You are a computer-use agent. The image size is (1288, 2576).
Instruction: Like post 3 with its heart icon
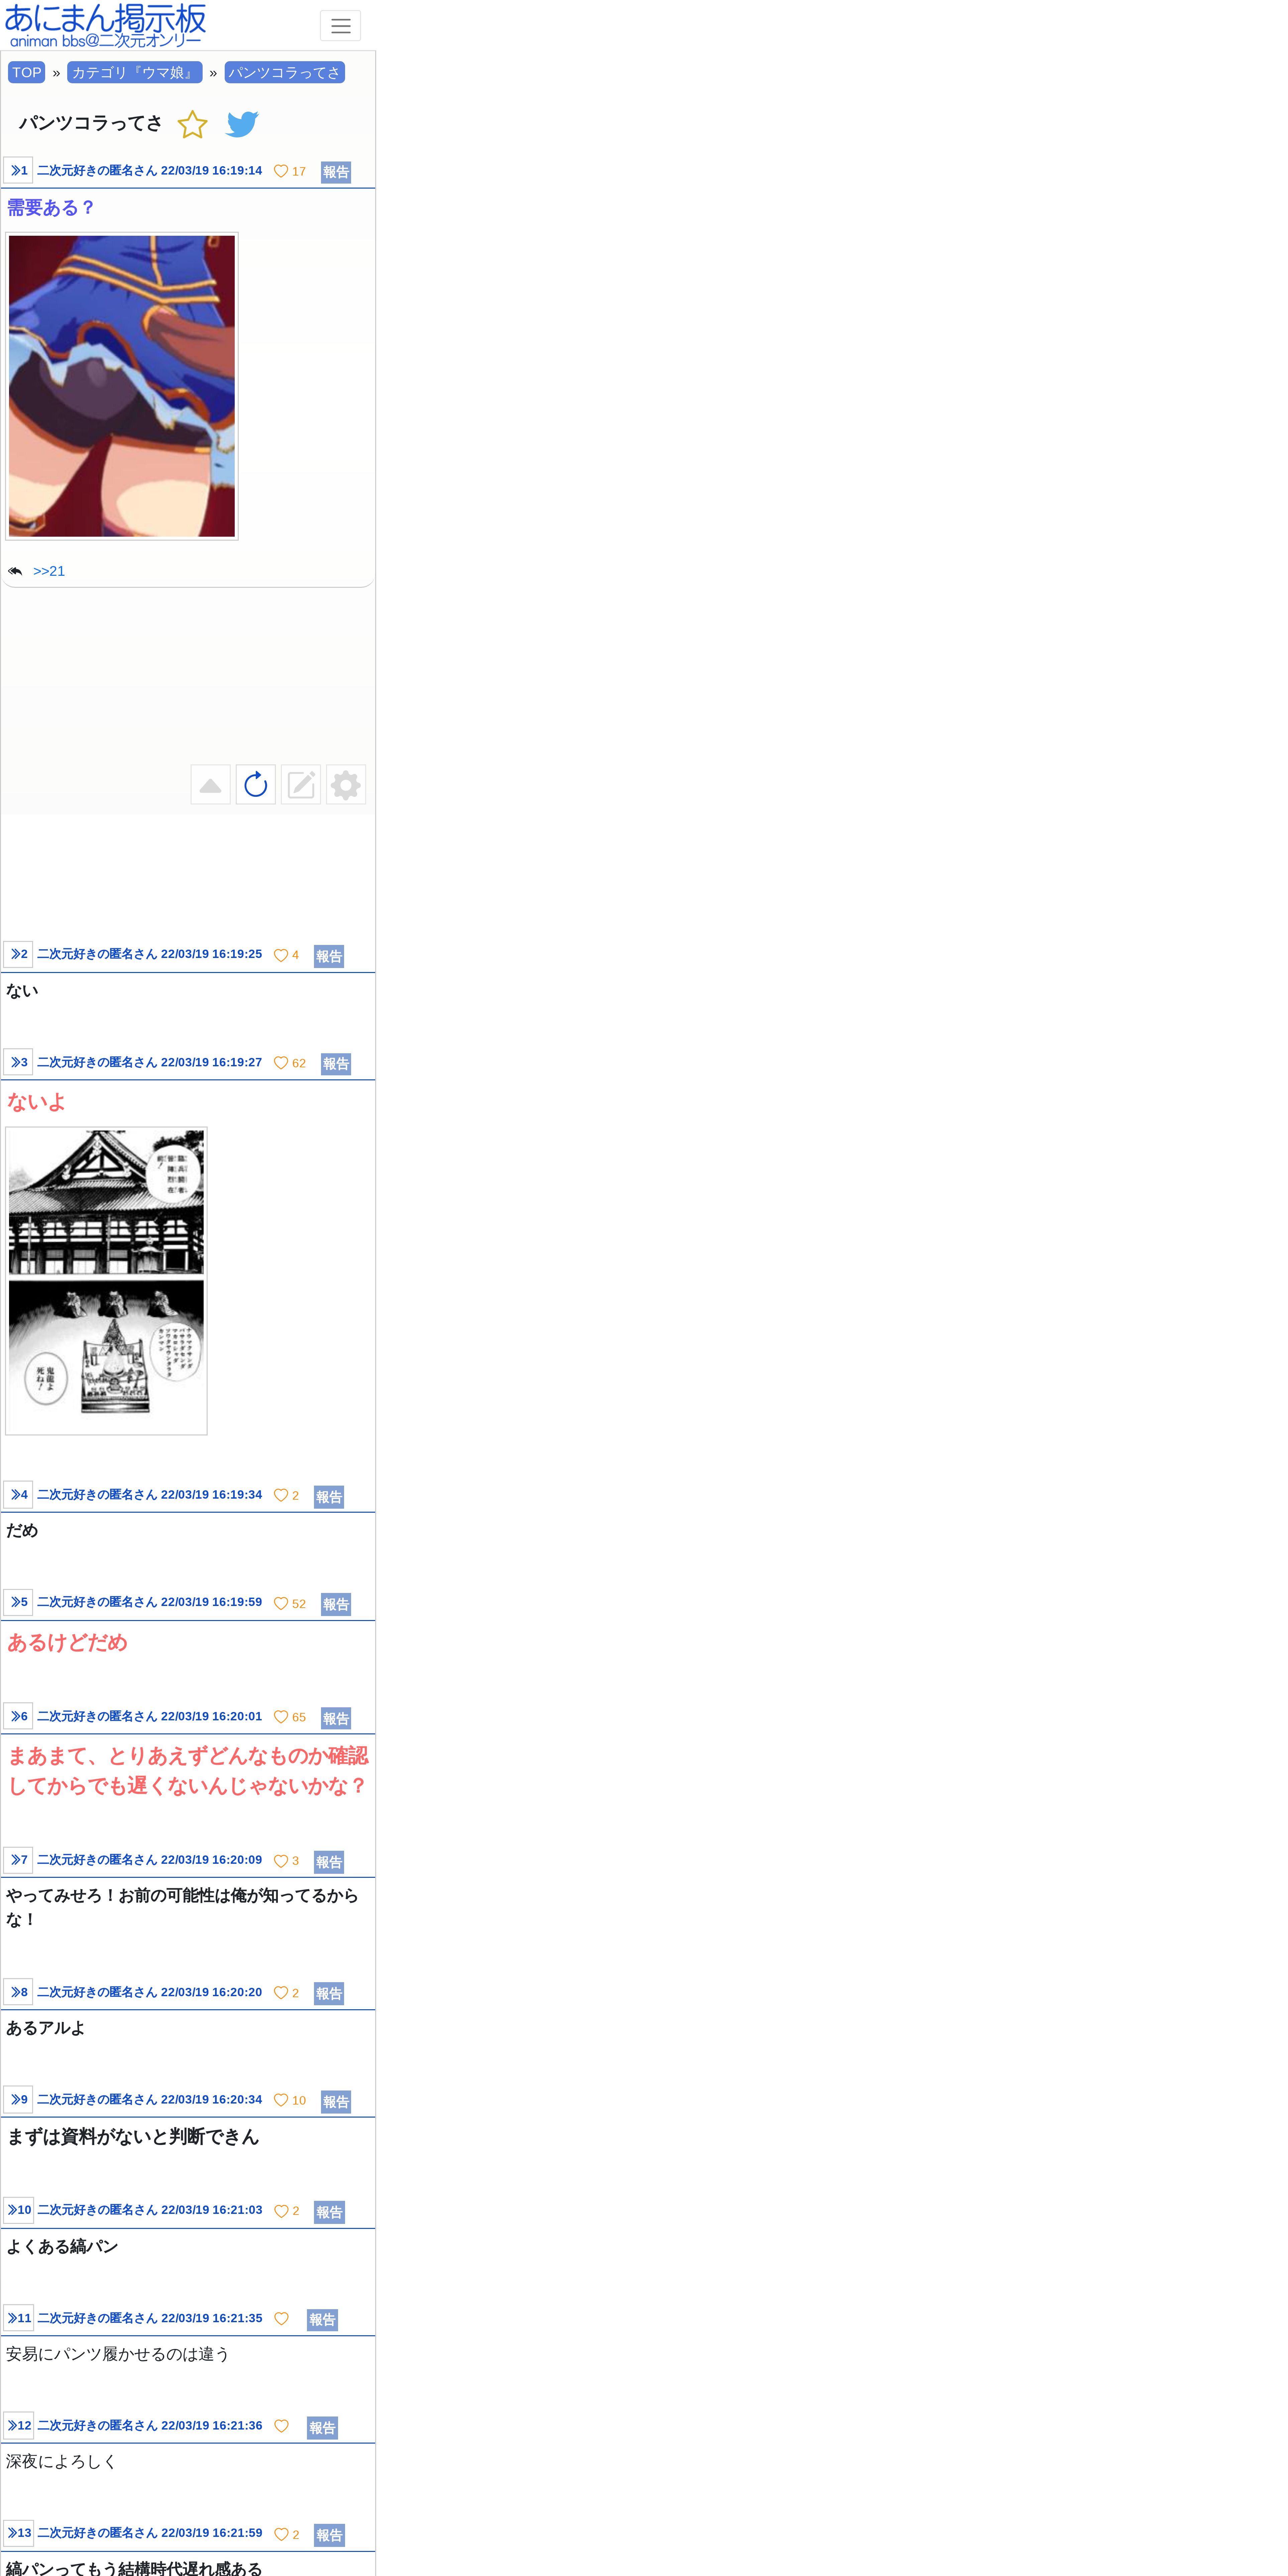click(281, 1063)
